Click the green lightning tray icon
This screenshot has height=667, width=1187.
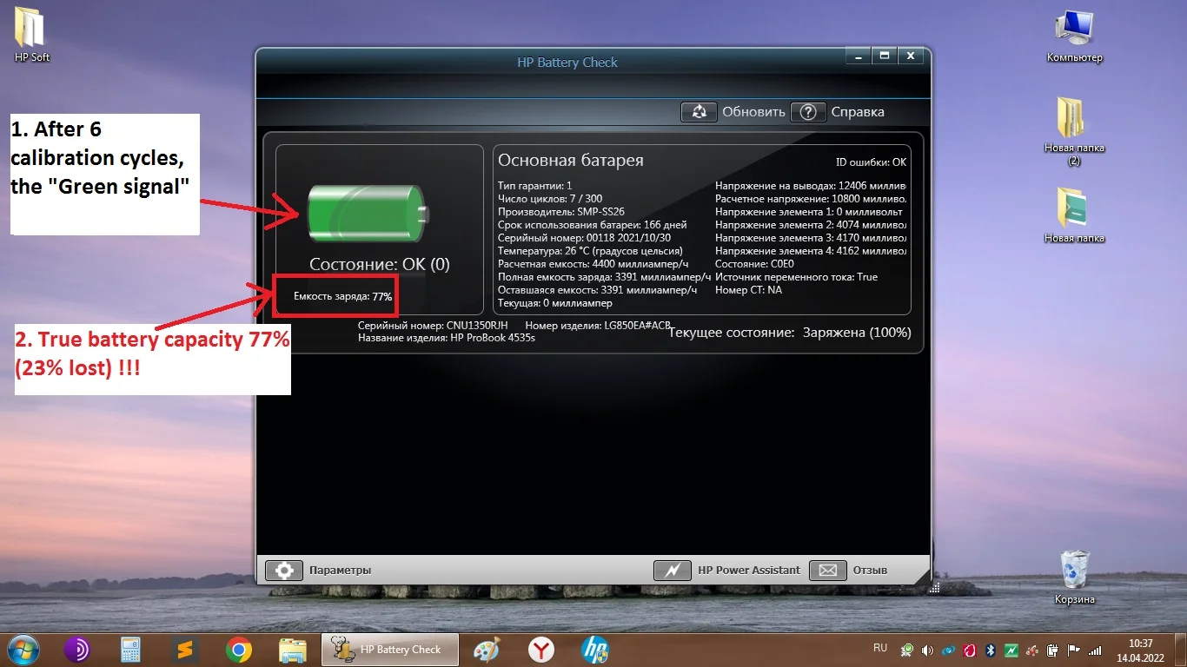(1011, 650)
